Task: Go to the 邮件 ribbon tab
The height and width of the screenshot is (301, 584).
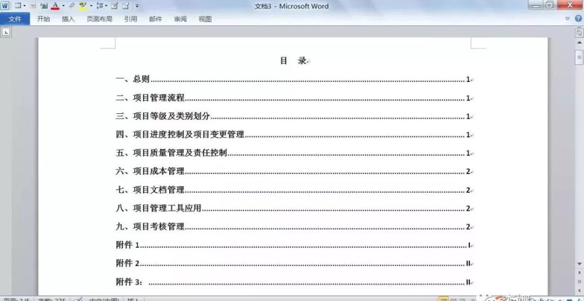Action: pos(155,19)
